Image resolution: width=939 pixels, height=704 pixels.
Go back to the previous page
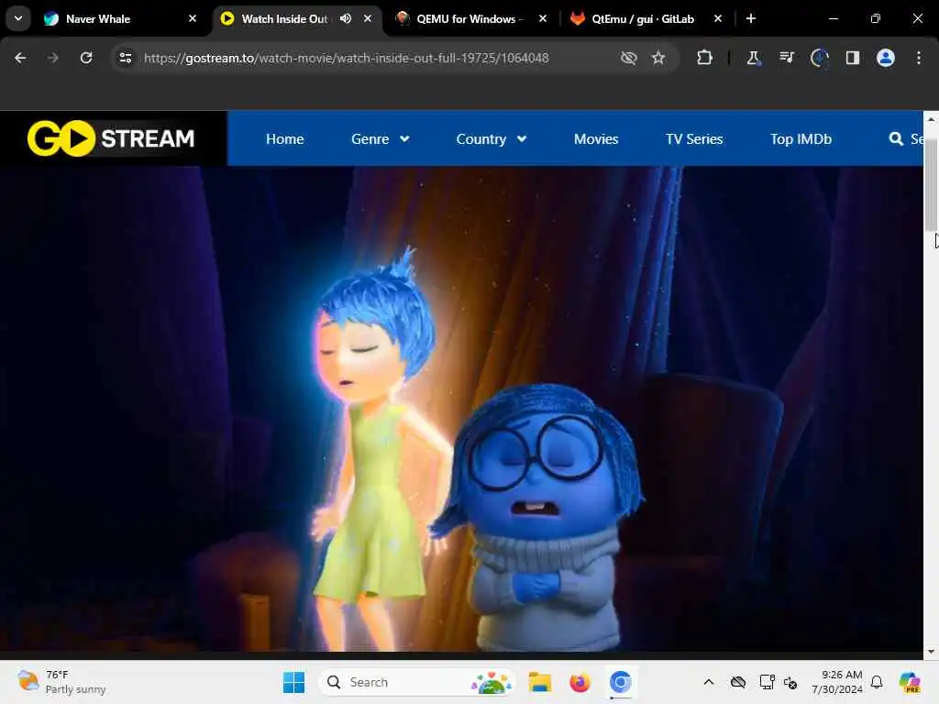[x=20, y=58]
